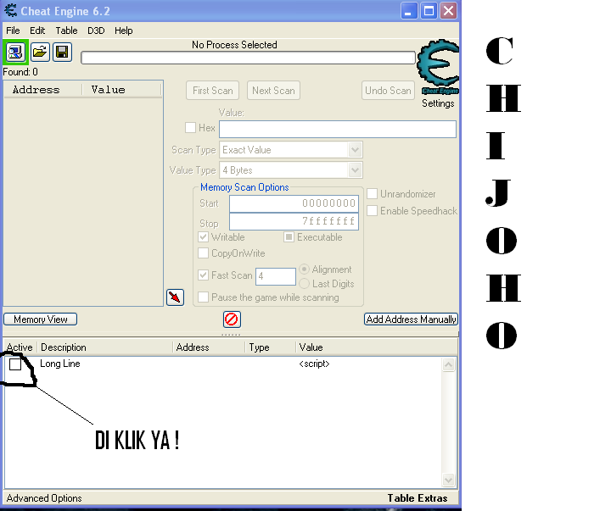Image resolution: width=611 pixels, height=511 pixels.
Task: Maximize the Cheat Engine window
Action: (429, 10)
